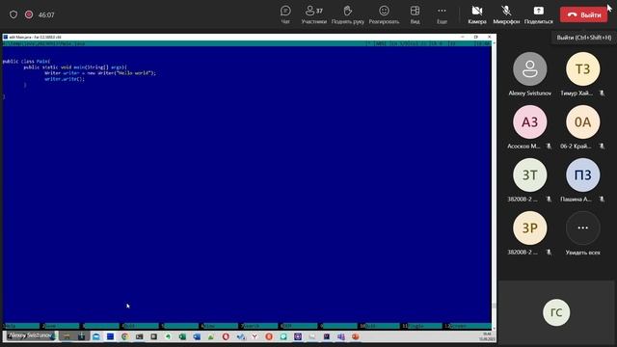The height and width of the screenshot is (347, 617).
Task: Click F7 Search in Far editor keybar
Action: (259, 326)
